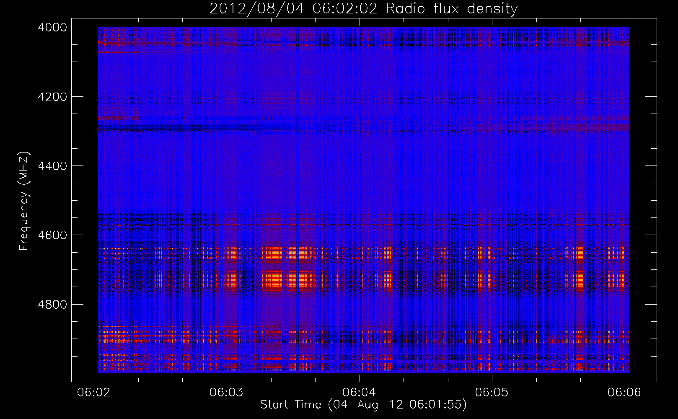Click the 'Frequency (MHZ)' axis title
Image resolution: width=678 pixels, height=419 pixels.
[24, 201]
